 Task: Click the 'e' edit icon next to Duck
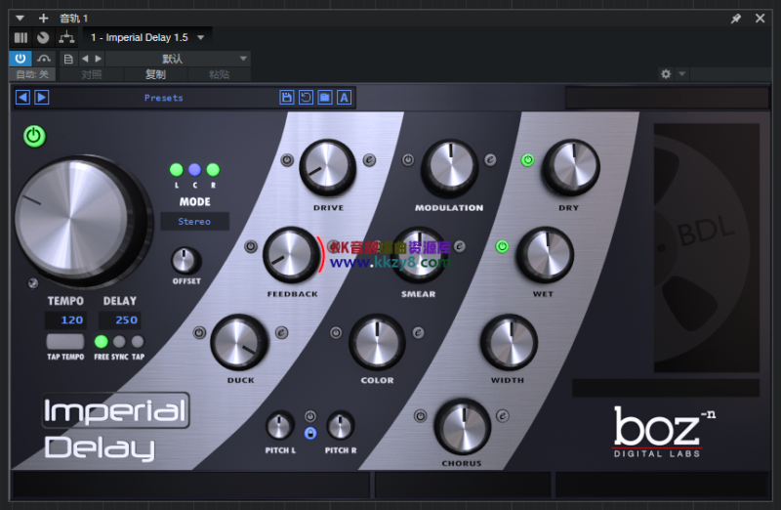point(281,332)
